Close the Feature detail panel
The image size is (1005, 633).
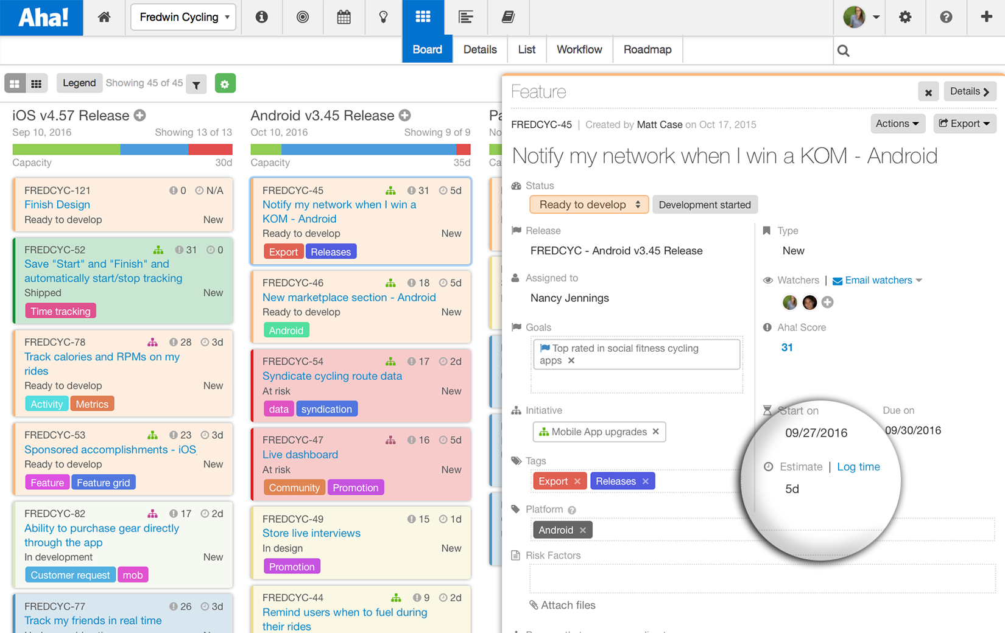pyautogui.click(x=928, y=92)
